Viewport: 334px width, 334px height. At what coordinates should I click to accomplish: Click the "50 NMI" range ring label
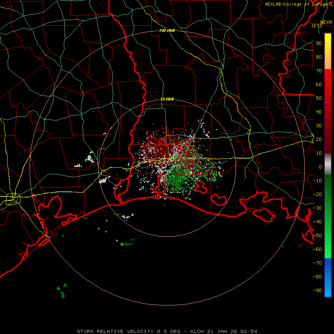click(167, 99)
